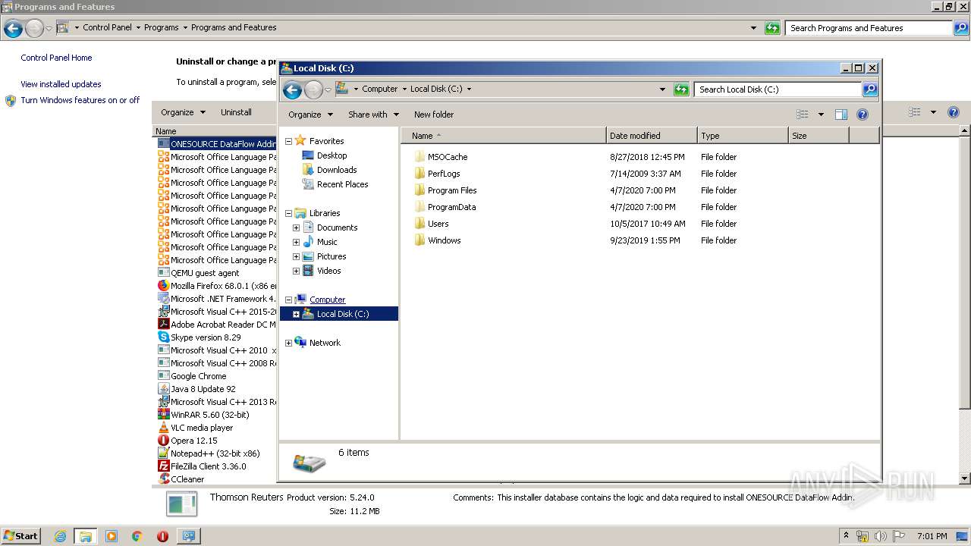Expand the Network tree node
The width and height of the screenshot is (971, 546).
coord(288,343)
